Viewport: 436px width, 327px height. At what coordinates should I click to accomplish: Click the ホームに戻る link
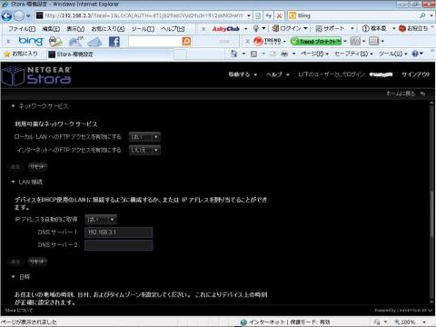pyautogui.click(x=401, y=94)
